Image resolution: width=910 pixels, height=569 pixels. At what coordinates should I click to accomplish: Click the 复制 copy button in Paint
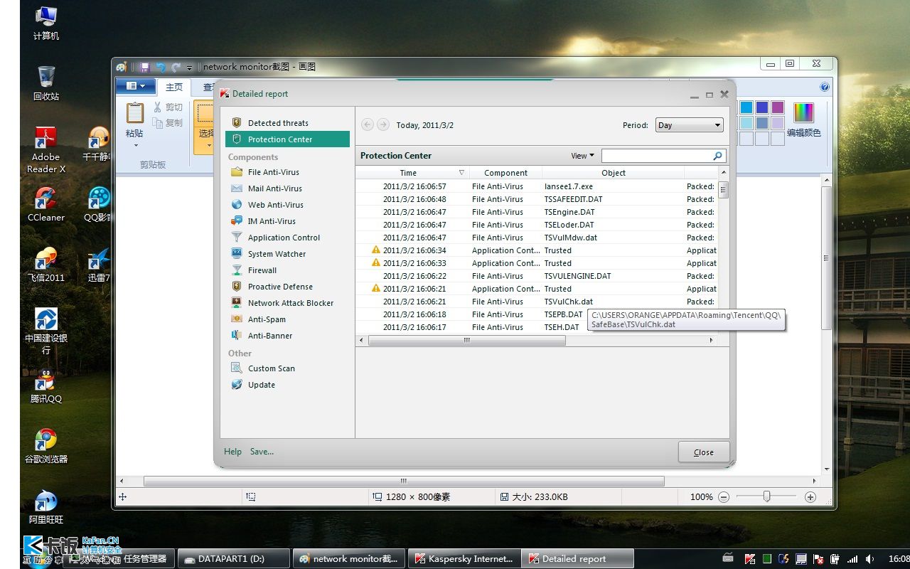coord(168,123)
